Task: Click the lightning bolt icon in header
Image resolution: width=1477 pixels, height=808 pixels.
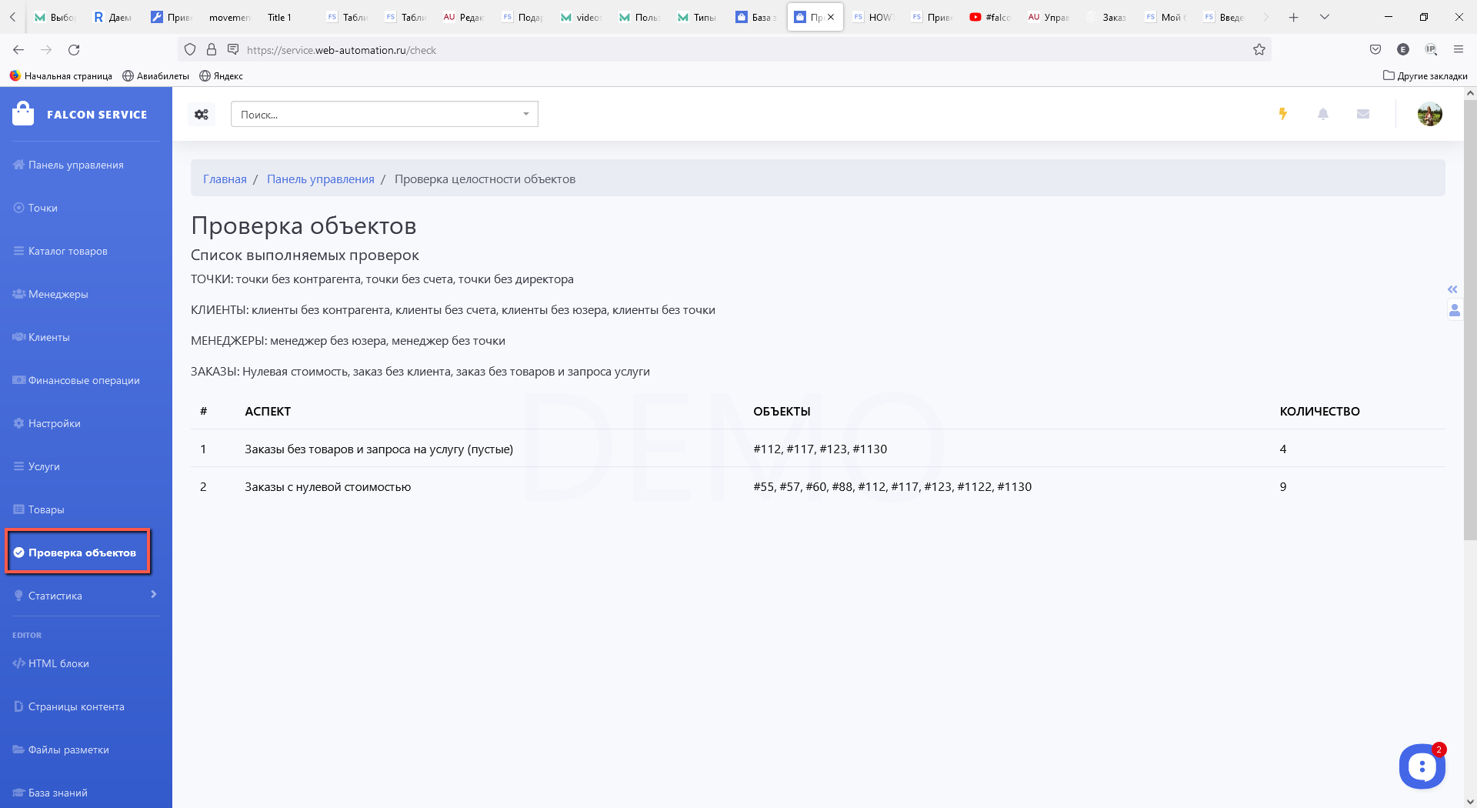Action: (x=1282, y=114)
